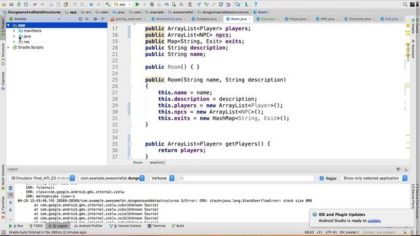Open Project panel settings gear
420x236 pixels.
(95, 19)
